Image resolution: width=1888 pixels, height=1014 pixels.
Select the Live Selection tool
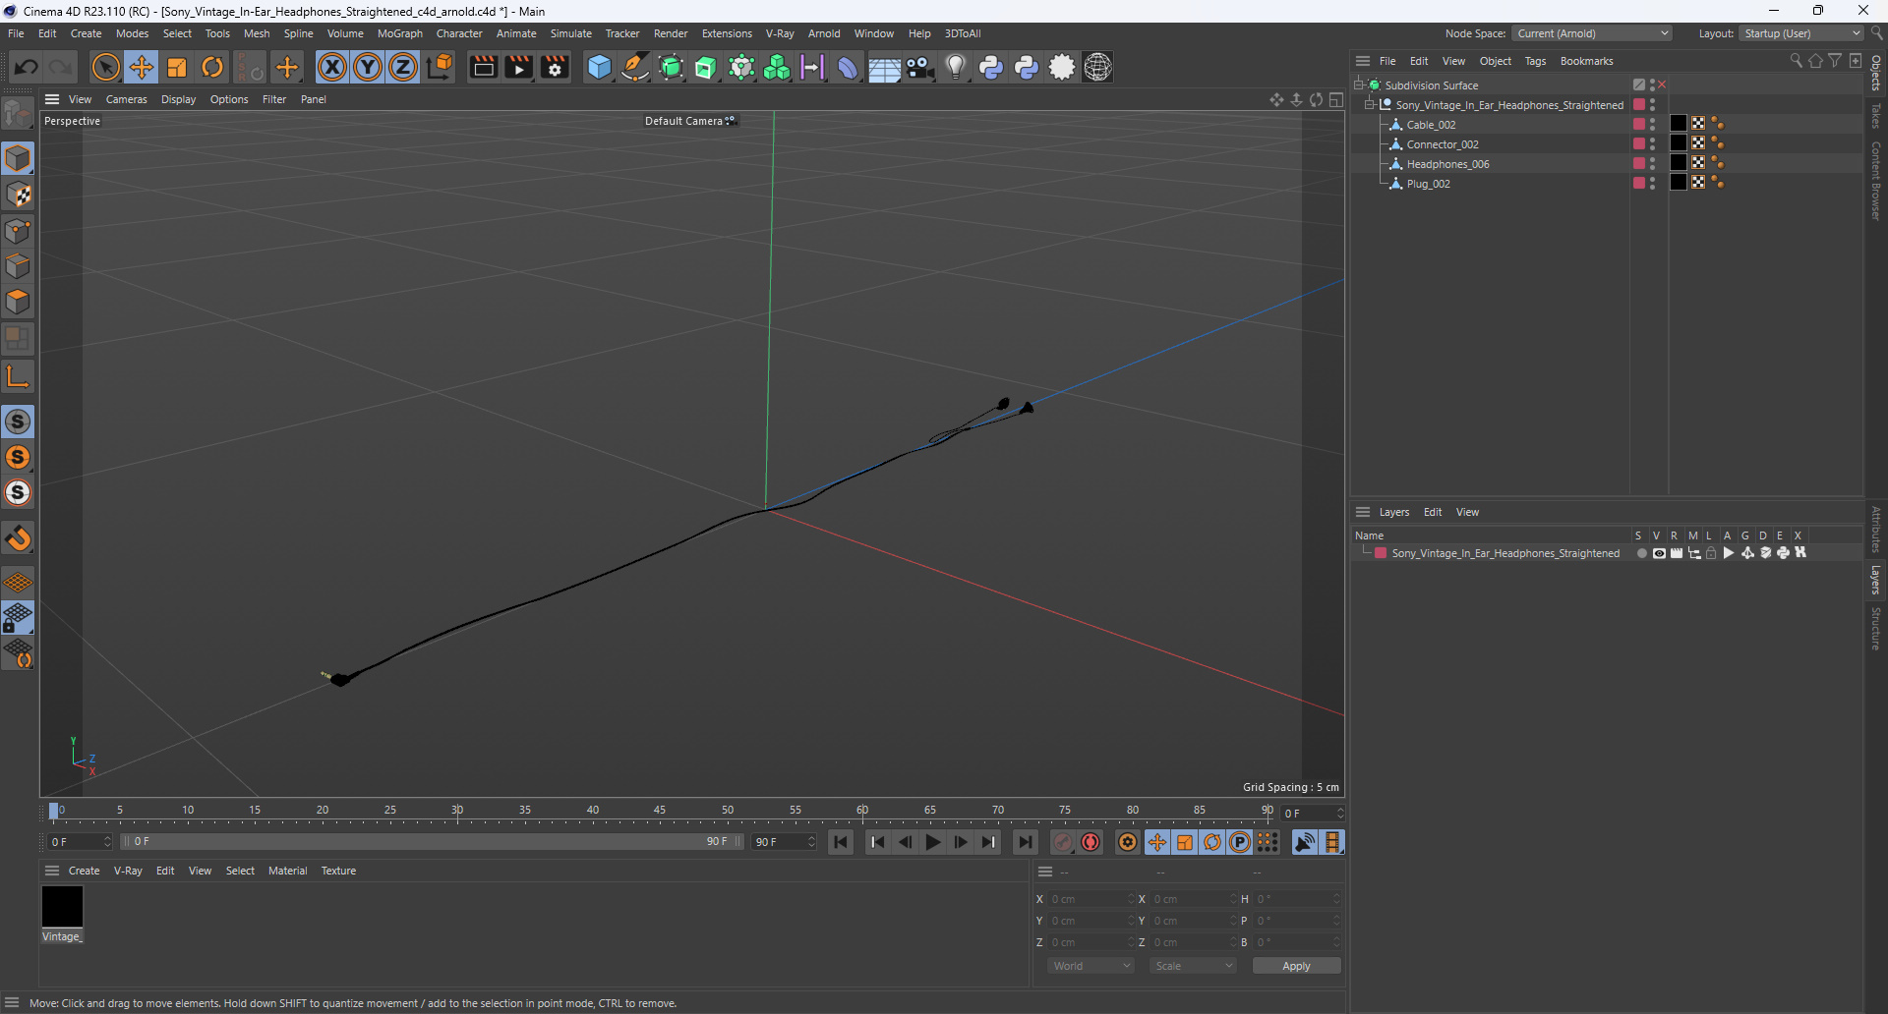(105, 67)
